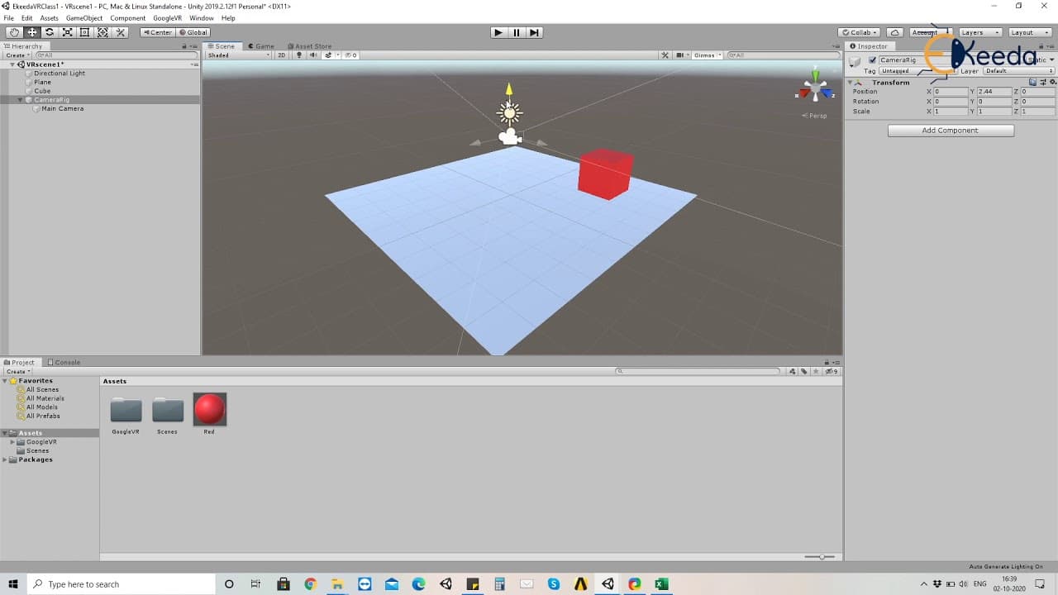The image size is (1058, 595).
Task: Select the Rotate tool in the toolbar
Action: point(50,32)
